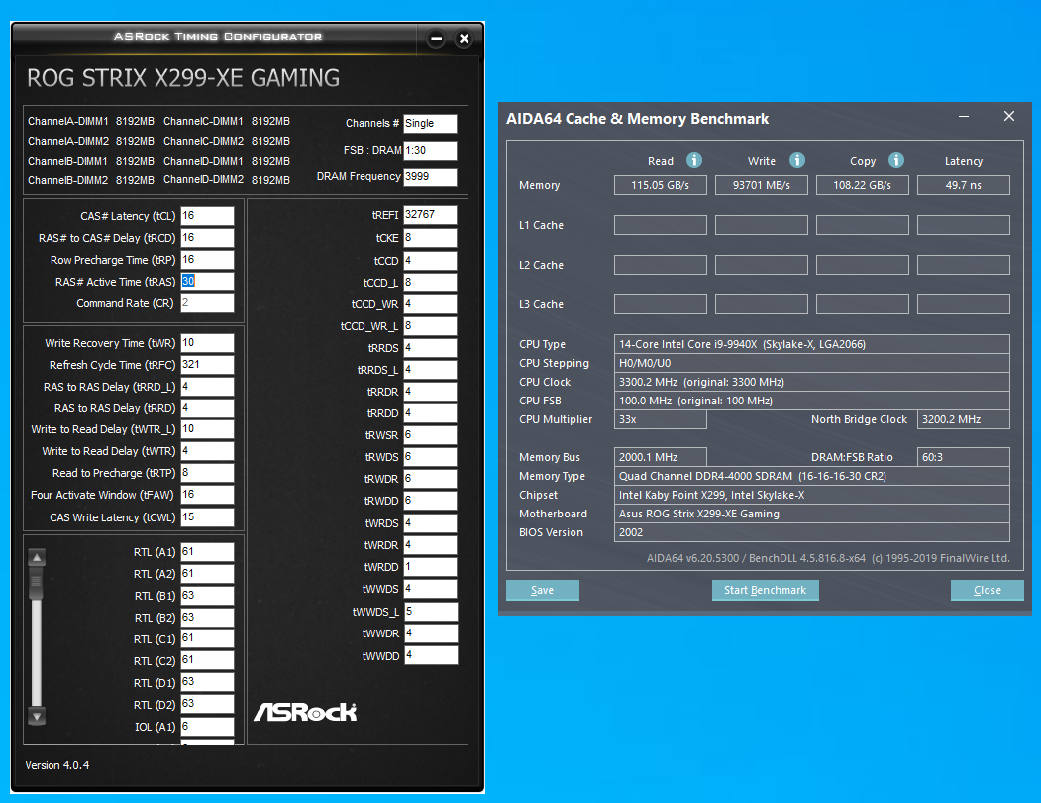Click the tWWDS_L value field
1041x803 pixels.
430,612
